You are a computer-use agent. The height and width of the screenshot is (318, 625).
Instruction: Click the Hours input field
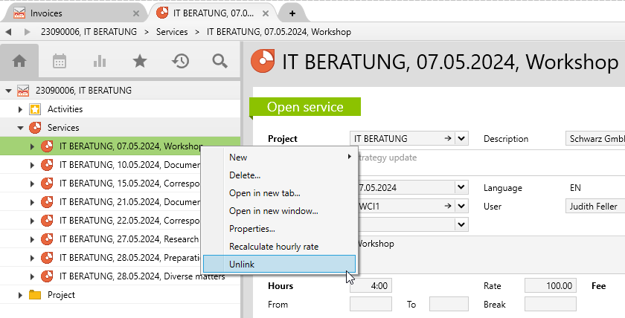pyautogui.click(x=371, y=285)
